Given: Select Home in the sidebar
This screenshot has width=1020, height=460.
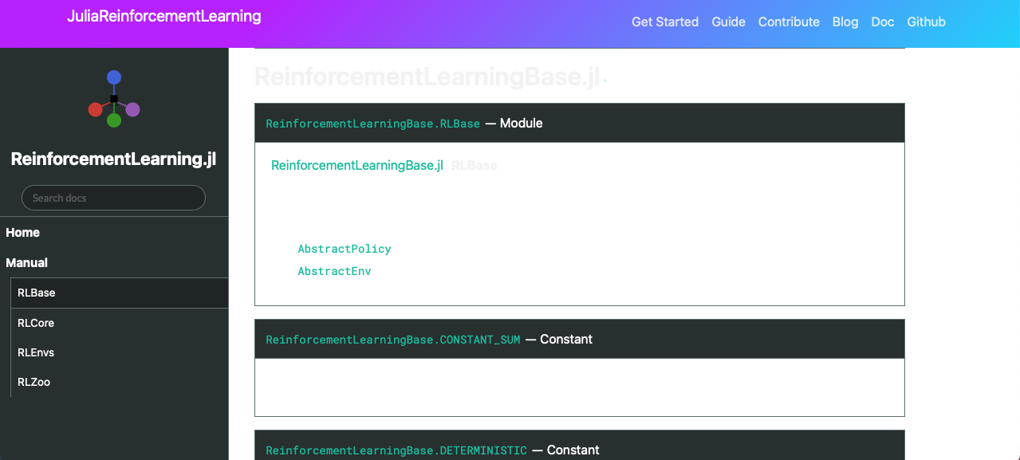Looking at the screenshot, I should coord(22,232).
